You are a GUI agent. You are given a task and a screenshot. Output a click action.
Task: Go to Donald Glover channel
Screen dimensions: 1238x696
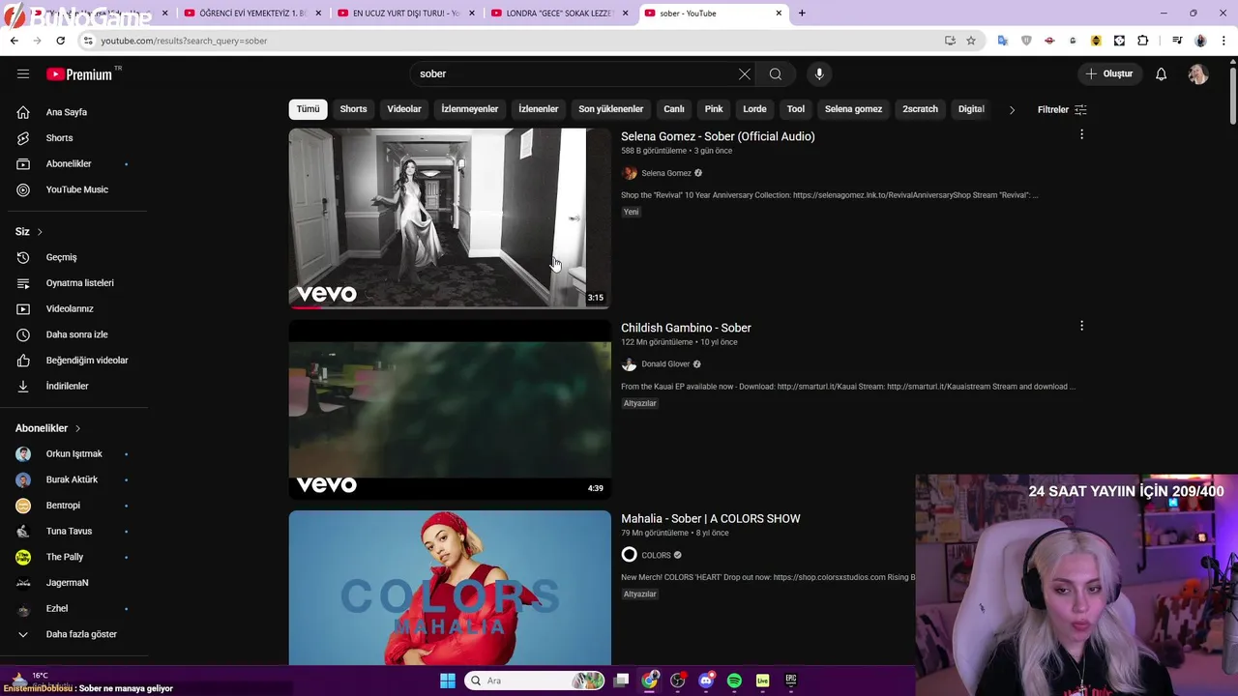pos(665,364)
